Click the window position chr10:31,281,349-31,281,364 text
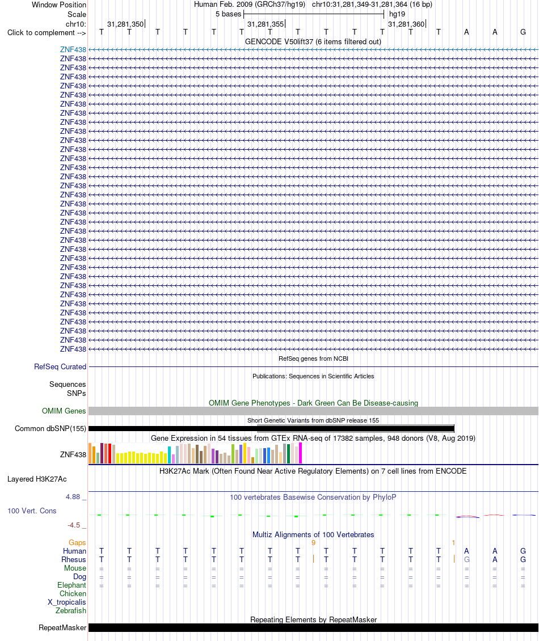 coord(372,5)
